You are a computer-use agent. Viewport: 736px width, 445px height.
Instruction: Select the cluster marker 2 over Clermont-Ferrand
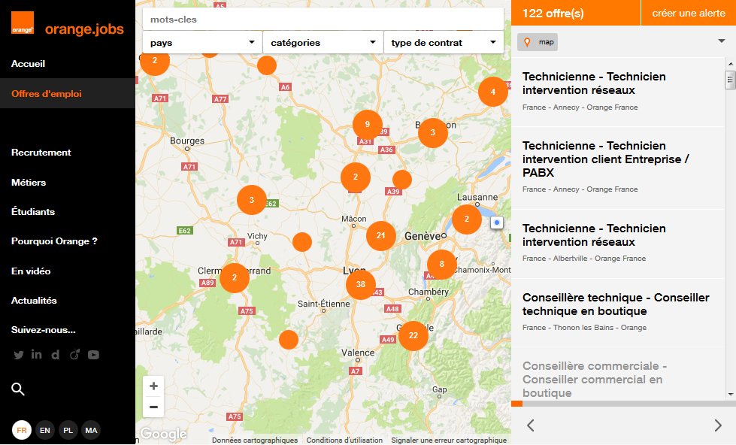(235, 278)
